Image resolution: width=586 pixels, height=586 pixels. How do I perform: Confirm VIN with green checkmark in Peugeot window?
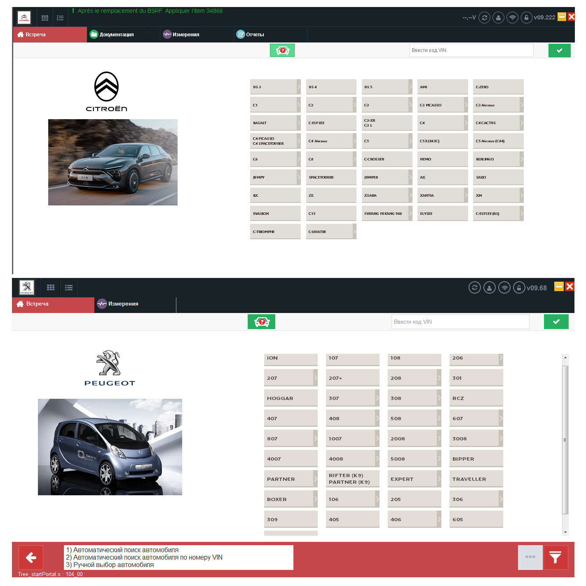click(556, 322)
